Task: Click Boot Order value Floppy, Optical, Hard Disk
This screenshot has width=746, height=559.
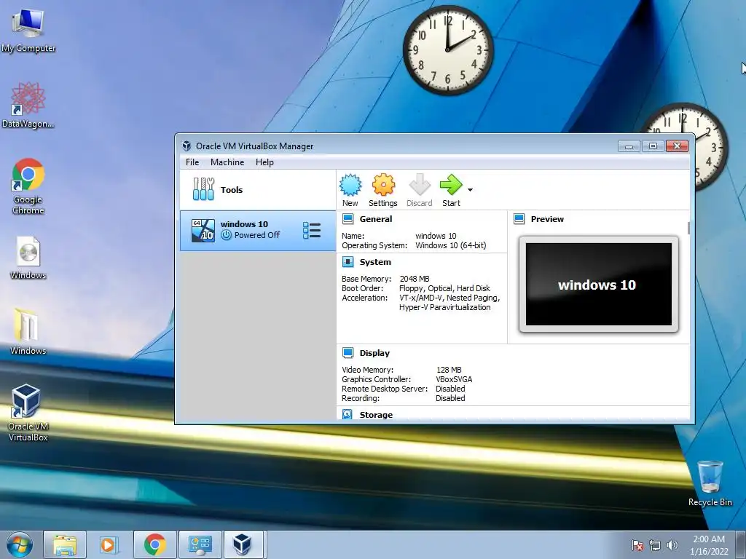Action: 444,288
